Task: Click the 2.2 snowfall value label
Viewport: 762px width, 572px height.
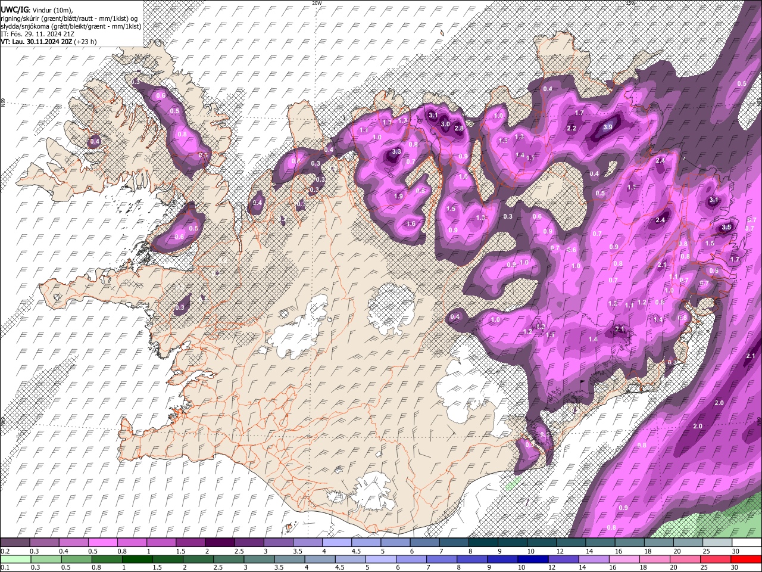Action: [x=571, y=128]
